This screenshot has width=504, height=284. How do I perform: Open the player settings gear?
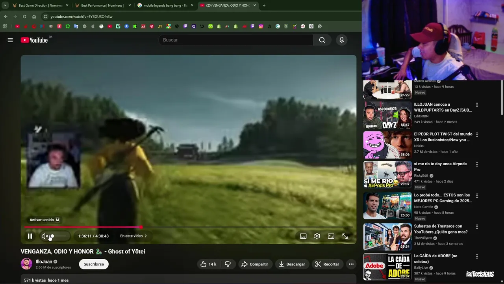coord(317,236)
